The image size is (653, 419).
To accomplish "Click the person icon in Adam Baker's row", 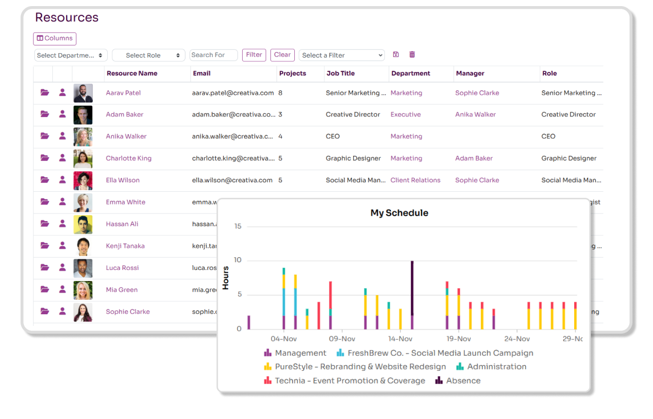I will point(62,114).
